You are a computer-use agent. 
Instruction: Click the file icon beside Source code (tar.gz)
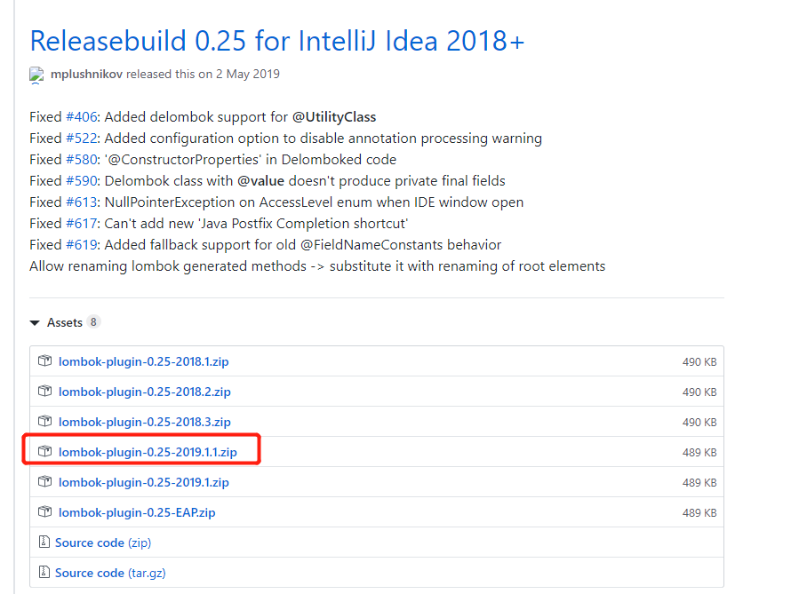pos(45,573)
